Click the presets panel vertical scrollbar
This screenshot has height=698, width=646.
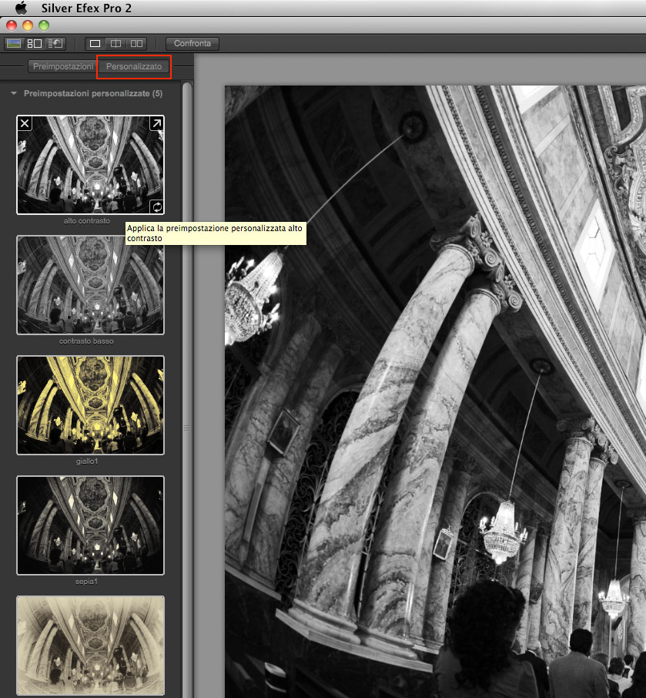coord(187,390)
